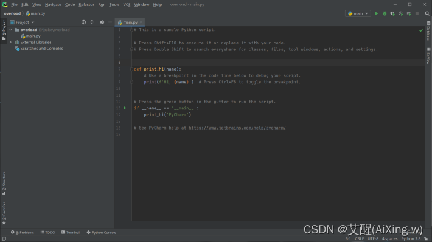Click the concurrency diagram run icon
Image resolution: width=432 pixels, height=242 pixels.
tap(409, 13)
